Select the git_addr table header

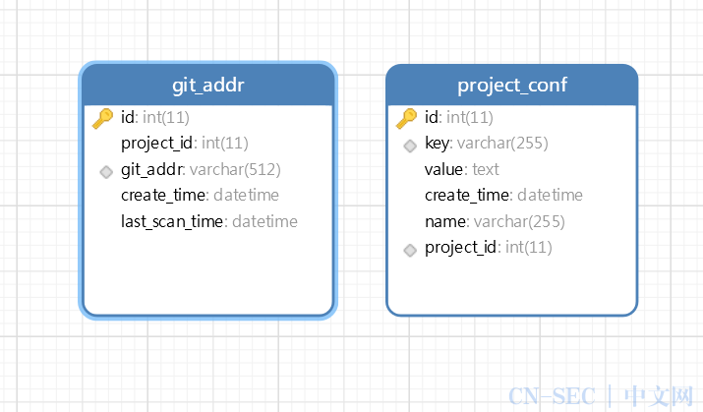pyautogui.click(x=208, y=85)
